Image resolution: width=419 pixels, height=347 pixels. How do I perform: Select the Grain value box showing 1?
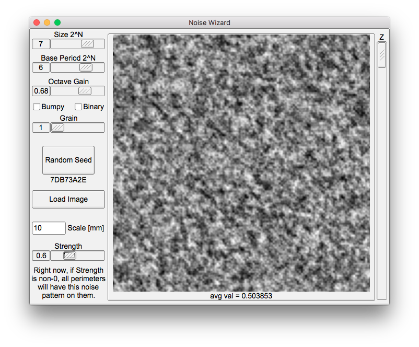pyautogui.click(x=41, y=128)
